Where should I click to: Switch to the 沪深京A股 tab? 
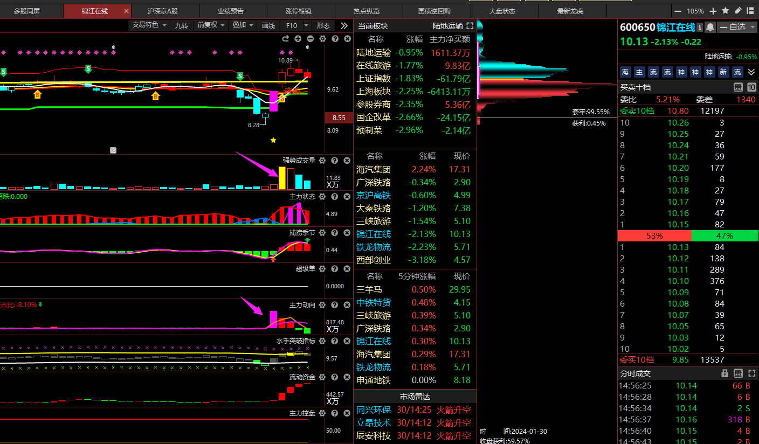(x=163, y=11)
